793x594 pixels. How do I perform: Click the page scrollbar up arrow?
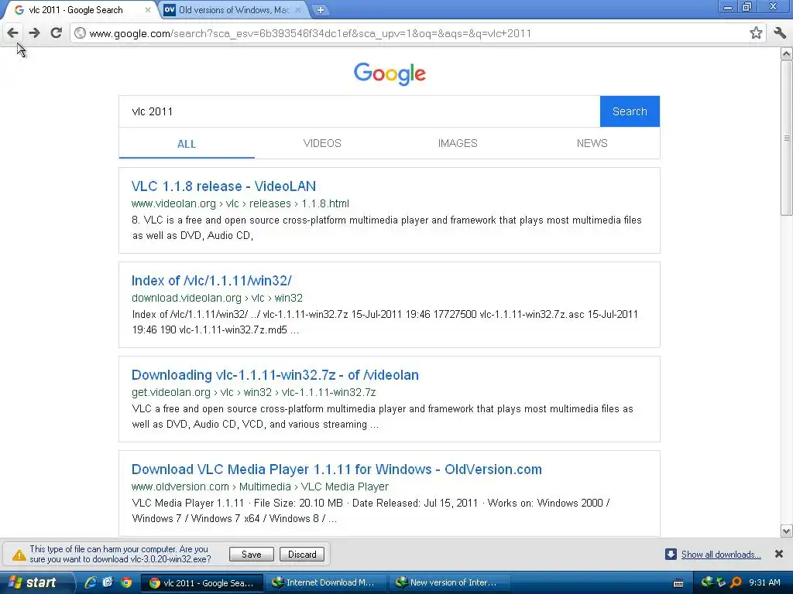tap(787, 53)
